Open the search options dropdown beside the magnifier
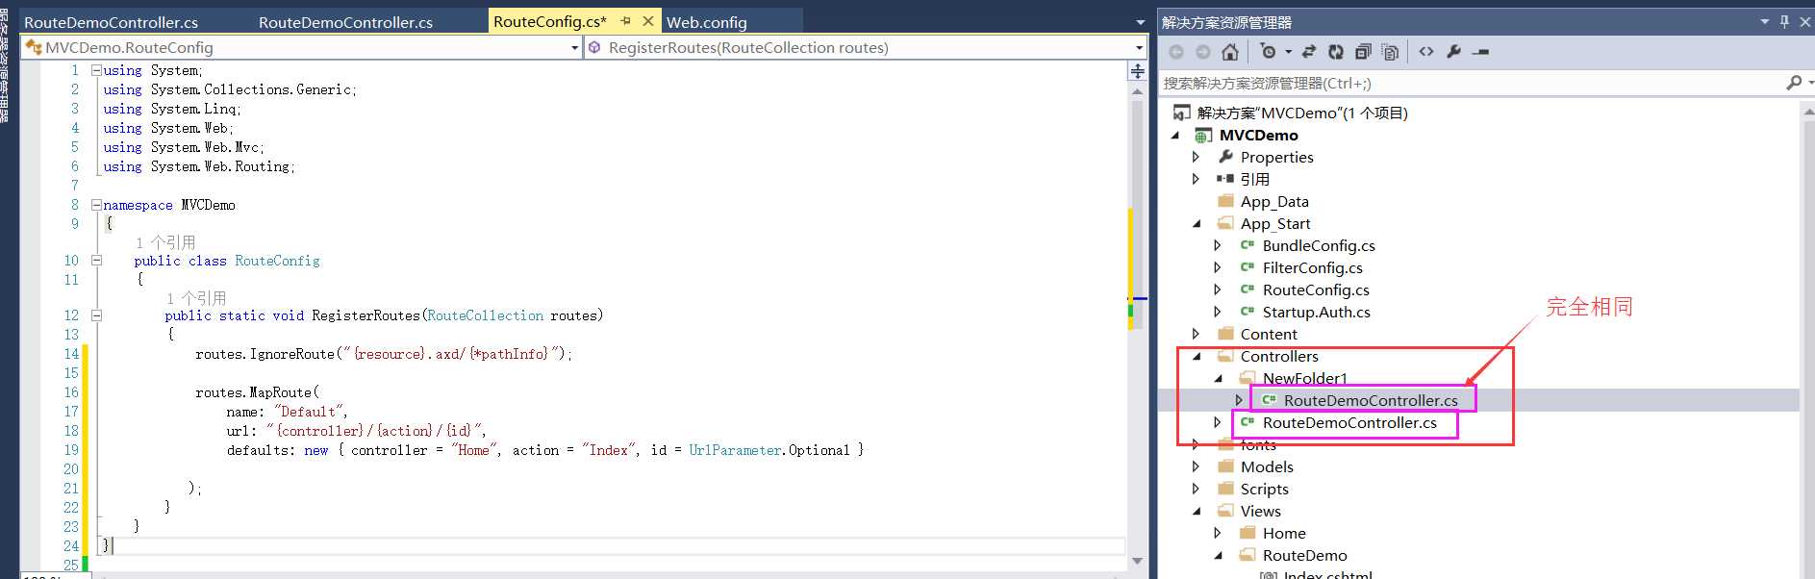 point(1810,83)
